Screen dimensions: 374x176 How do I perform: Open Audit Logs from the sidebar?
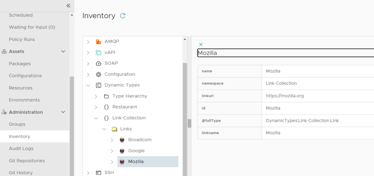pos(21,148)
